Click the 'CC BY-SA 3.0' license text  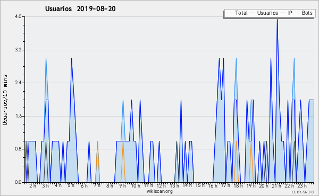click(x=303, y=192)
